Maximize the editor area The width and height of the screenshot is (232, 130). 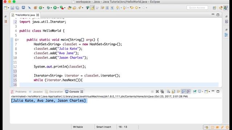pos(218,15)
